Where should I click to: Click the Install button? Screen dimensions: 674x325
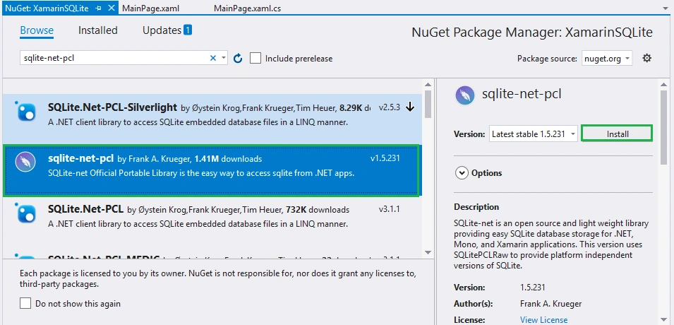click(618, 134)
